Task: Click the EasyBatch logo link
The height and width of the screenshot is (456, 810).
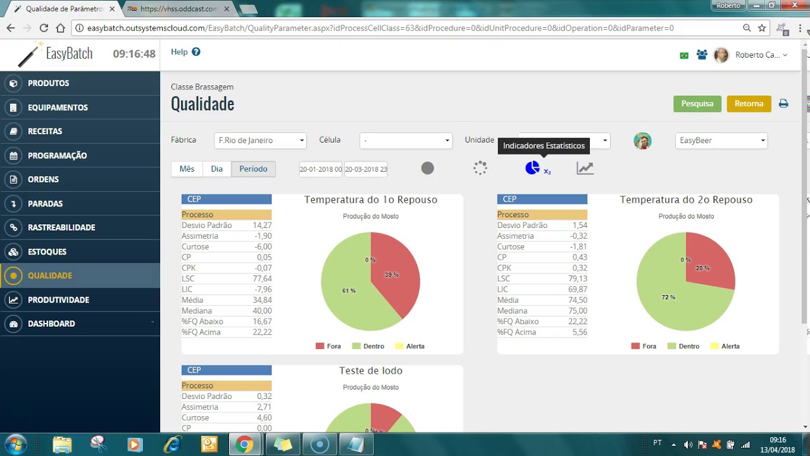Action: 56,54
